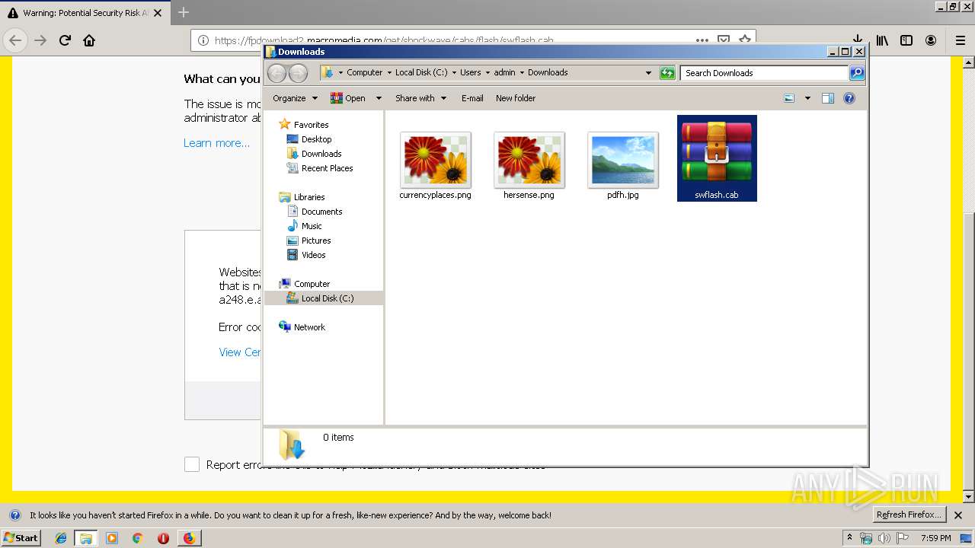This screenshot has height=548, width=975.
Task: Expand dropdown after admin breadcrumb
Action: [x=522, y=72]
